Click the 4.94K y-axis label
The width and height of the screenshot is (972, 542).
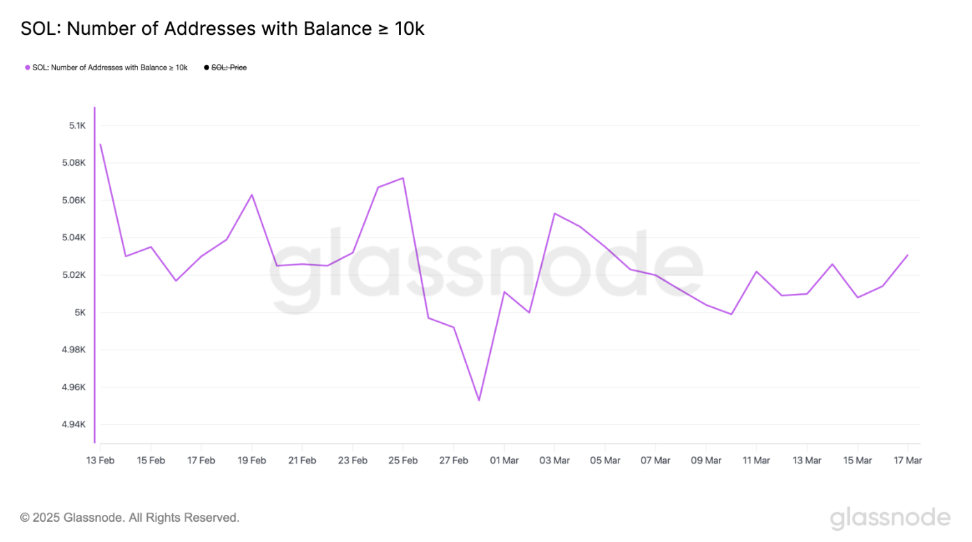point(73,425)
